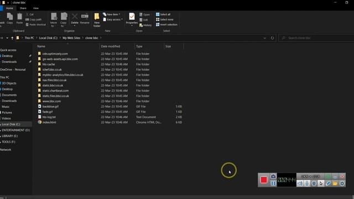Open the recorder settings gear
This screenshot has width=354, height=199.
342,184
